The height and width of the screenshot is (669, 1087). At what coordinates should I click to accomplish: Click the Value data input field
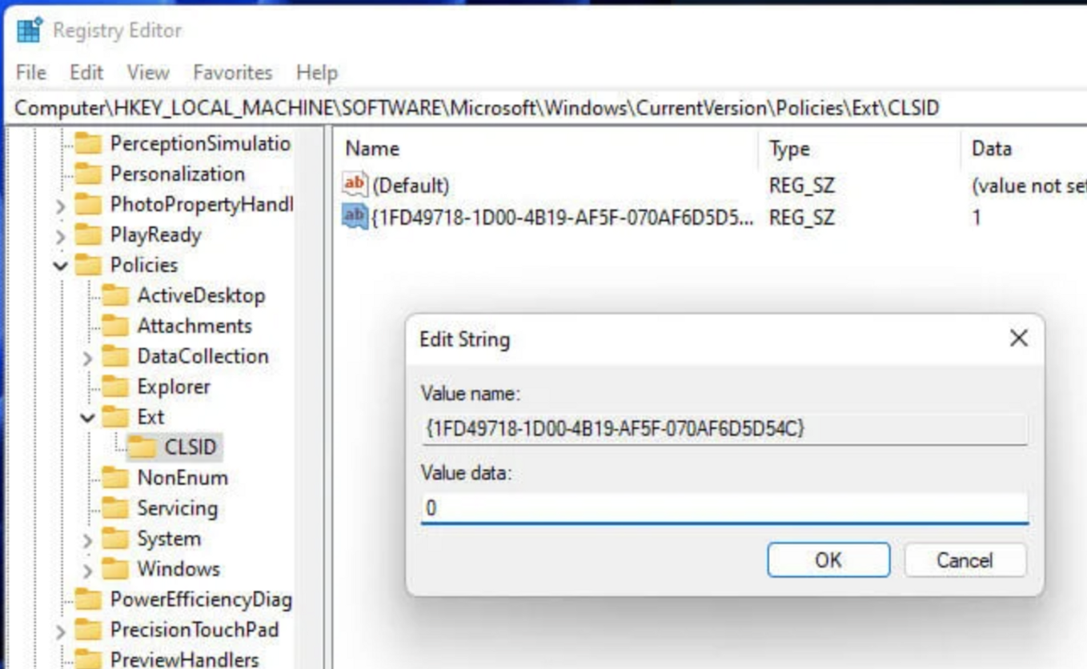pos(724,508)
